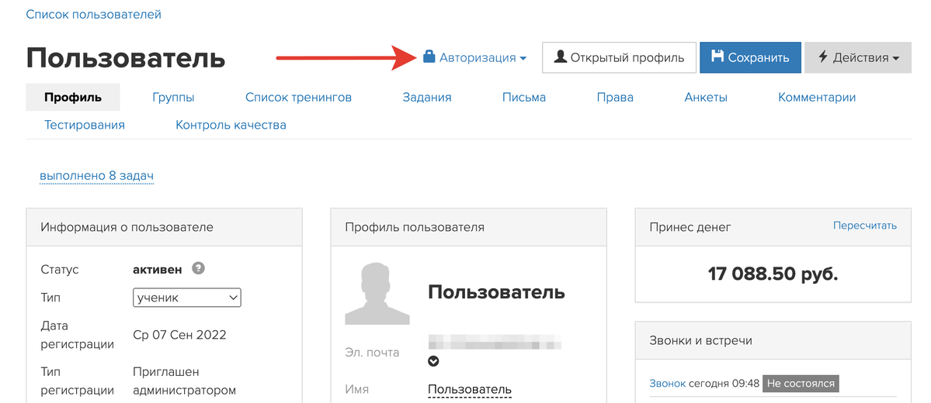Image resolution: width=931 pixels, height=403 pixels.
Task: Go back to Список пользователей
Action: pos(94,14)
